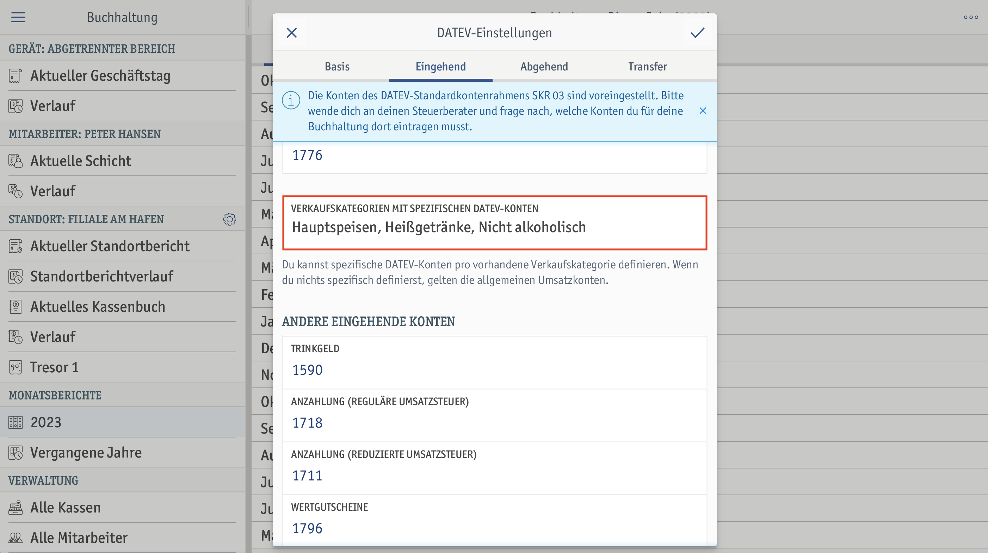Viewport: 988px width, 553px height.
Task: Open Aktuelles Kassenbuch
Action: (x=123, y=307)
